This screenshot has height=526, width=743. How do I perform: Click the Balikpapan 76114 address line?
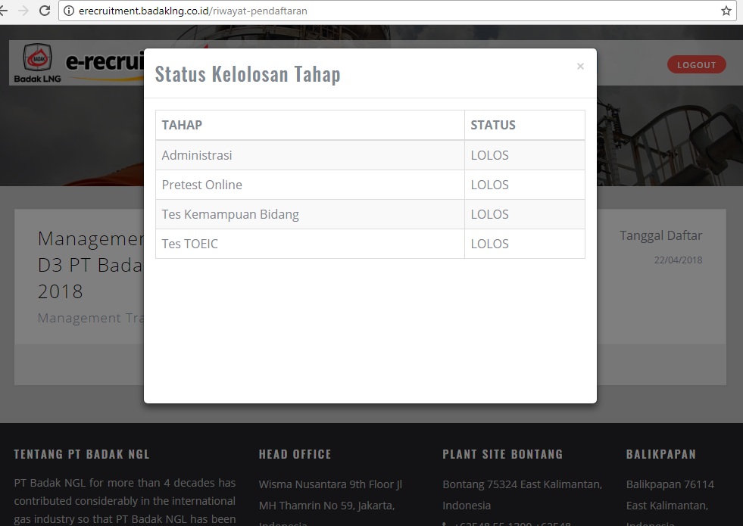[670, 485]
